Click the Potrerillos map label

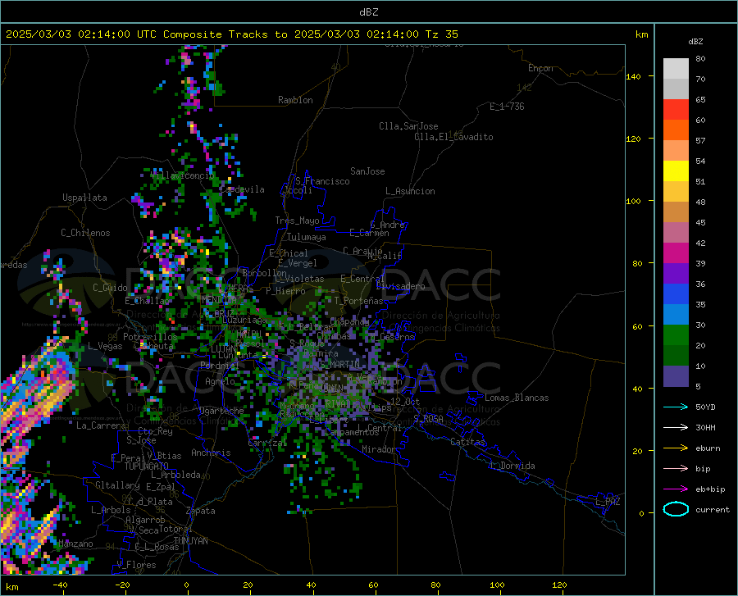click(x=150, y=337)
